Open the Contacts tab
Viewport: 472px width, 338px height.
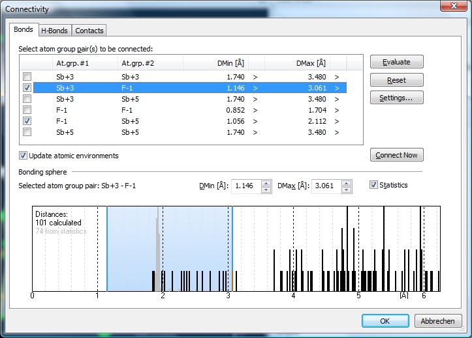(x=89, y=31)
